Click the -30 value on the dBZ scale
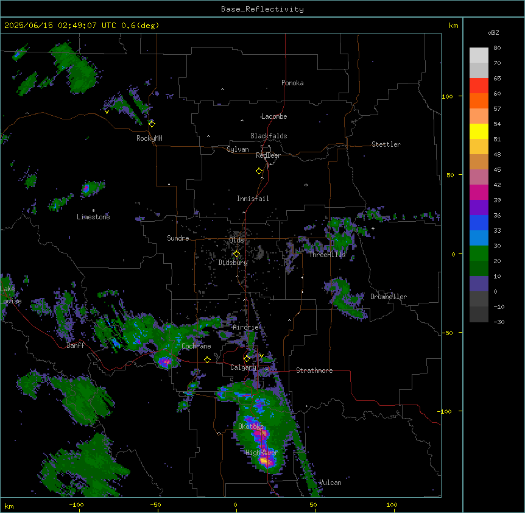This screenshot has height=513, width=525. pos(499,322)
